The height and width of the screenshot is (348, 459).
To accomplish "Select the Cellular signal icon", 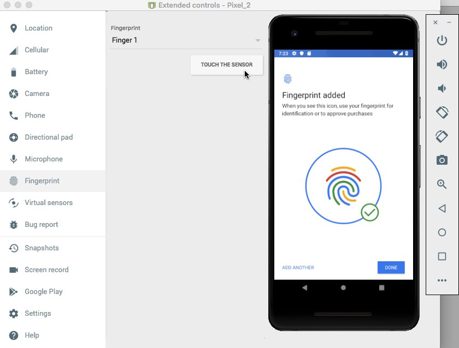I will 14,50.
